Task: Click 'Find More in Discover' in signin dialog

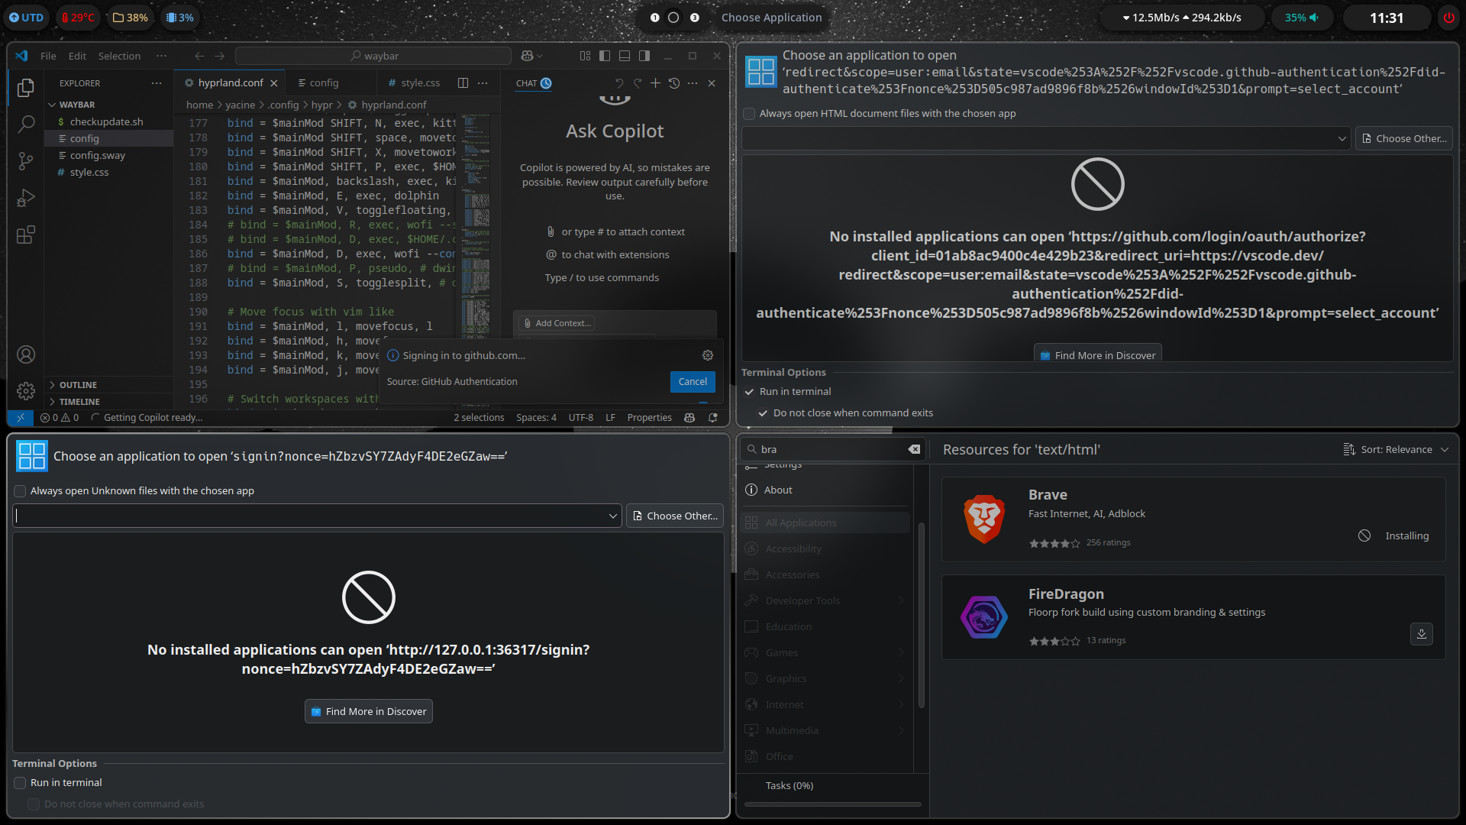Action: tap(369, 711)
